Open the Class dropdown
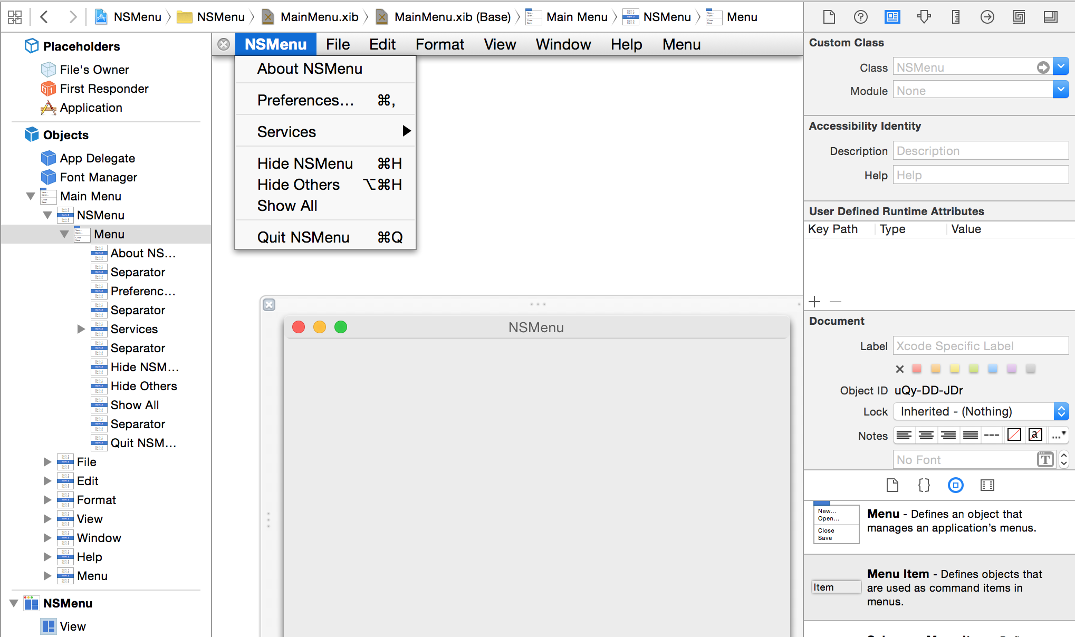Viewport: 1075px width, 637px height. click(x=1061, y=67)
